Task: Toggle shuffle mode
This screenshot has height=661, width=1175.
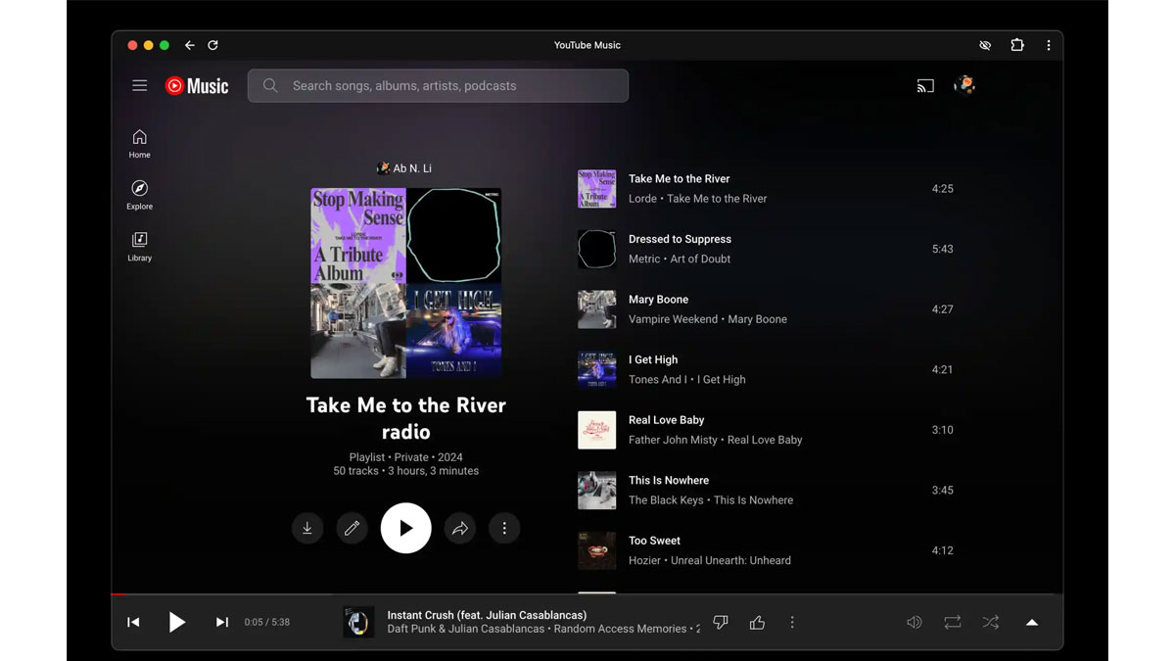Action: pyautogui.click(x=991, y=623)
